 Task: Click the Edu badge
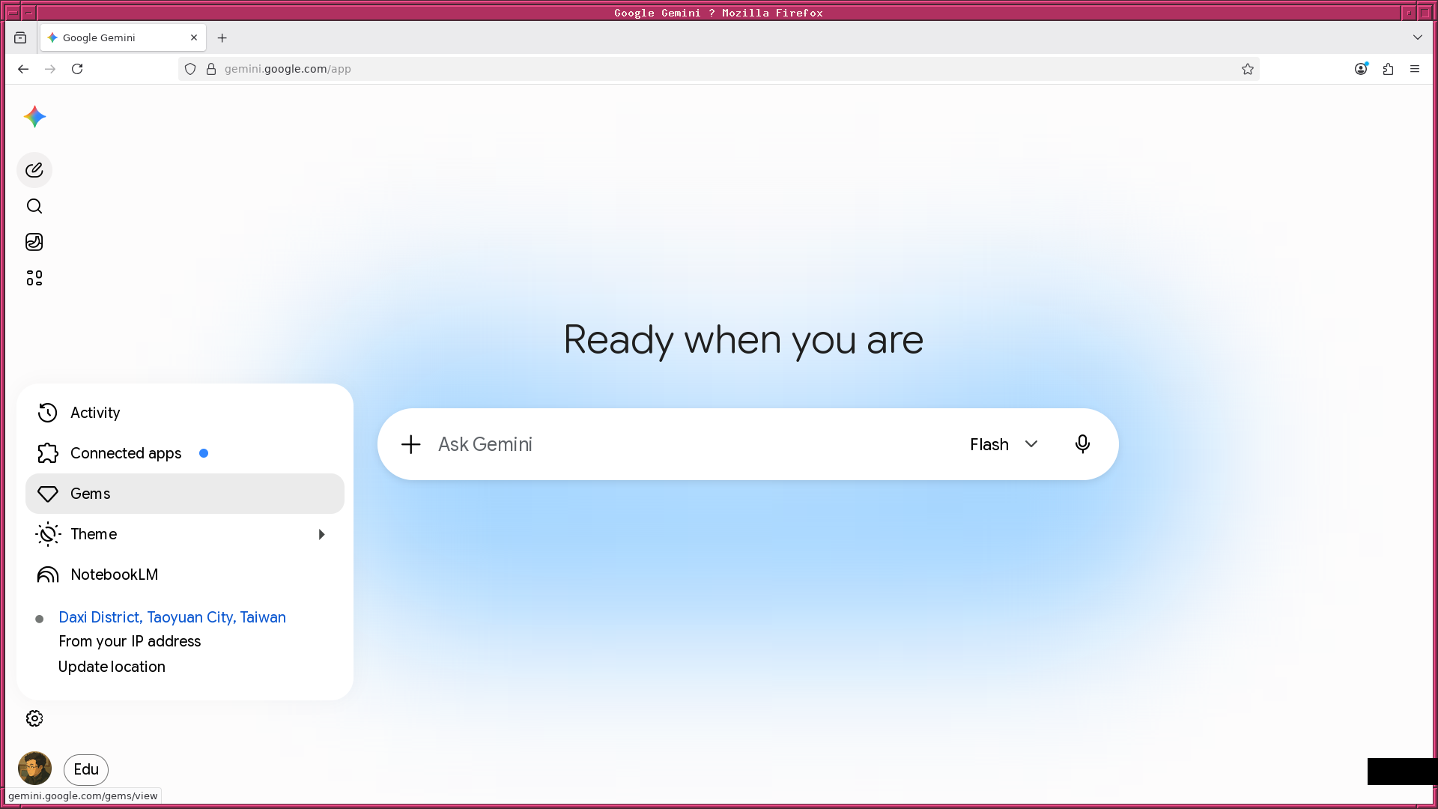(x=86, y=769)
